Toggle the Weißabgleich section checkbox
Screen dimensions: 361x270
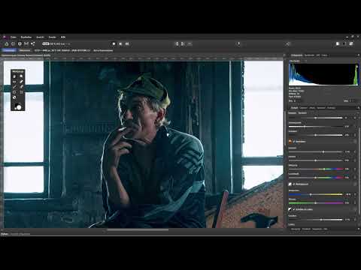294,184
